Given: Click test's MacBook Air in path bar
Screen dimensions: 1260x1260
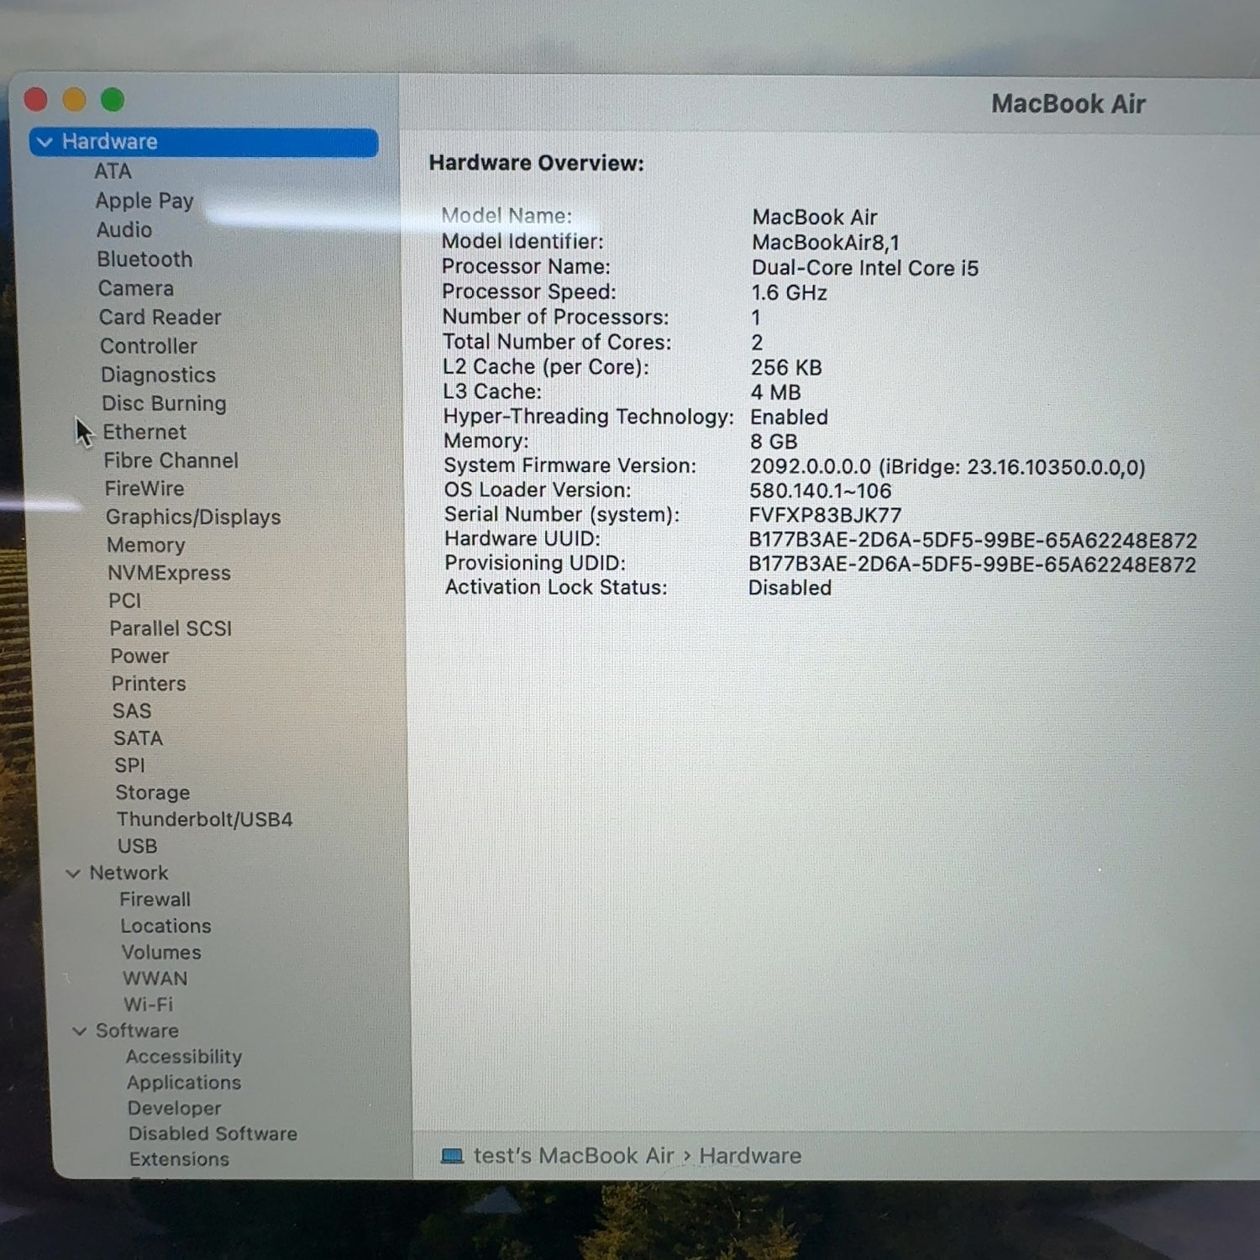Looking at the screenshot, I should click(573, 1156).
